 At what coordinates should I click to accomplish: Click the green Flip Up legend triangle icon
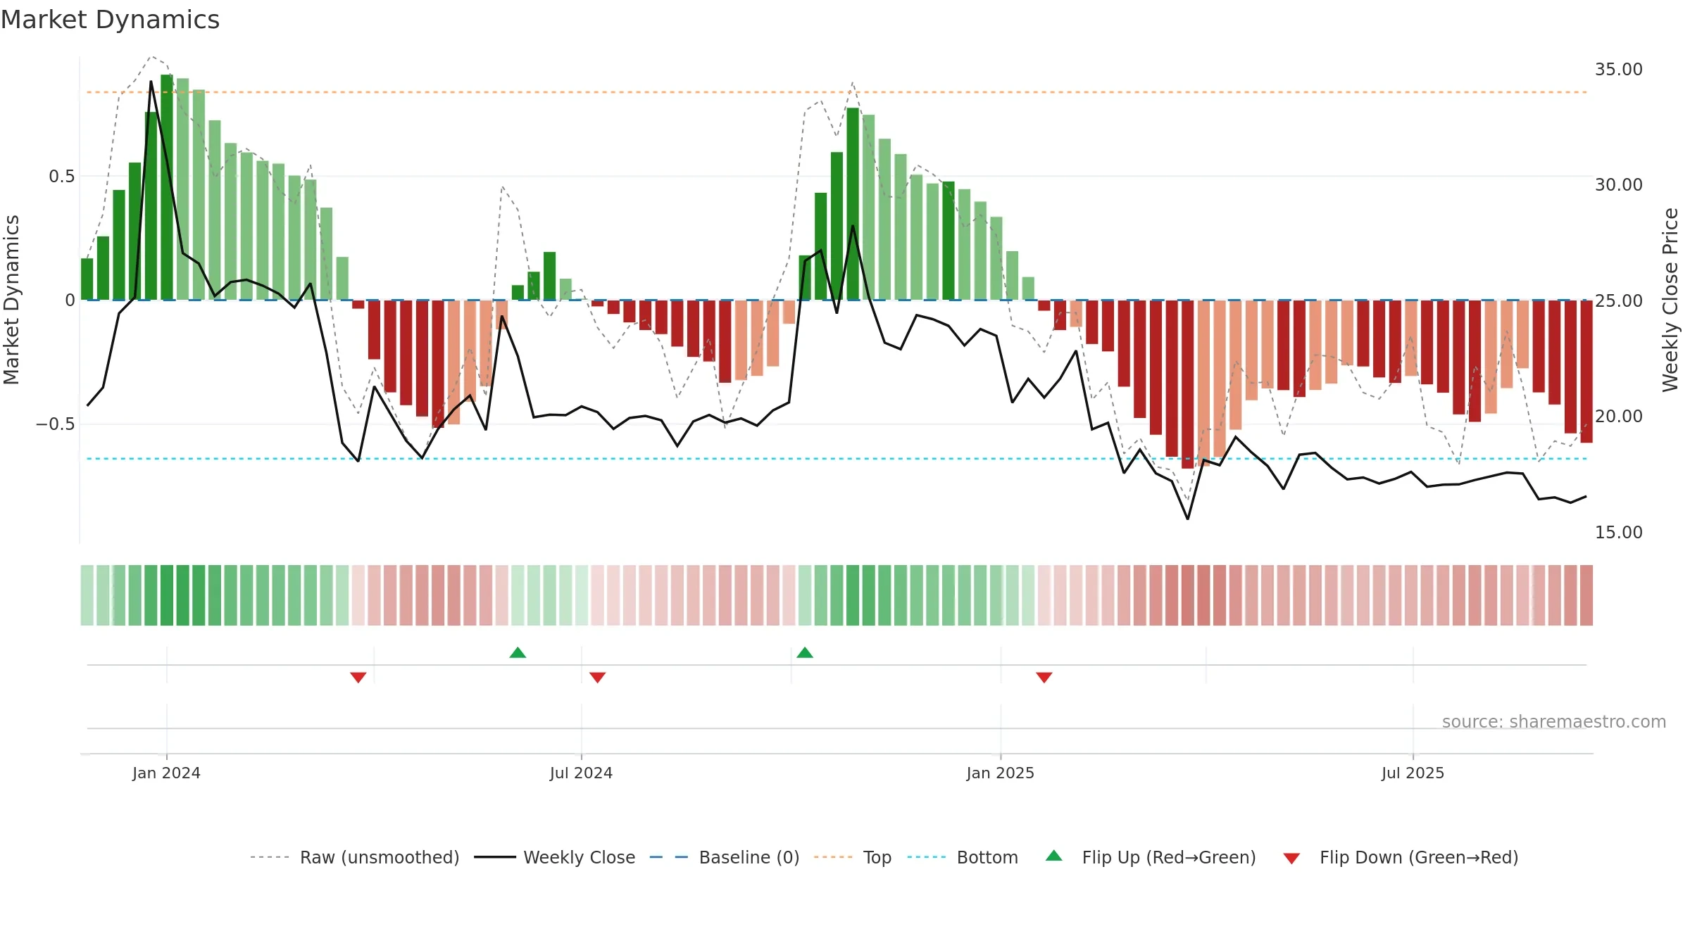point(1054,856)
